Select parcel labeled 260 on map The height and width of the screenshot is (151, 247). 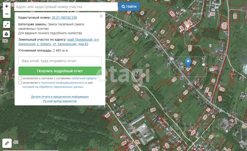(x=137, y=89)
